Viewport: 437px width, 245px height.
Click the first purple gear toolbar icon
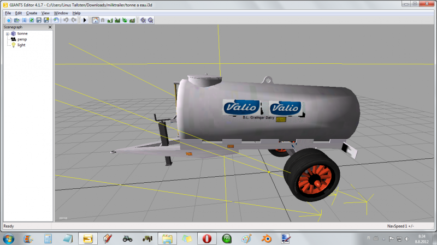(x=143, y=20)
